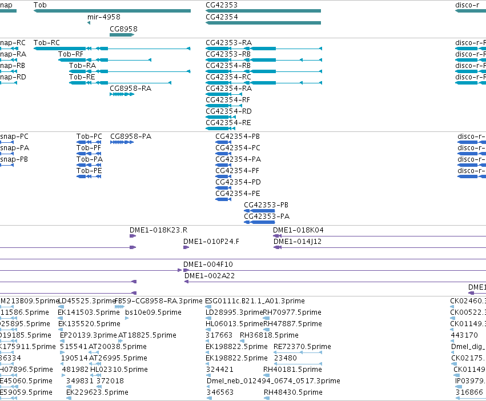Open EST AT18825.5prime

pyautogui.click(x=147, y=336)
